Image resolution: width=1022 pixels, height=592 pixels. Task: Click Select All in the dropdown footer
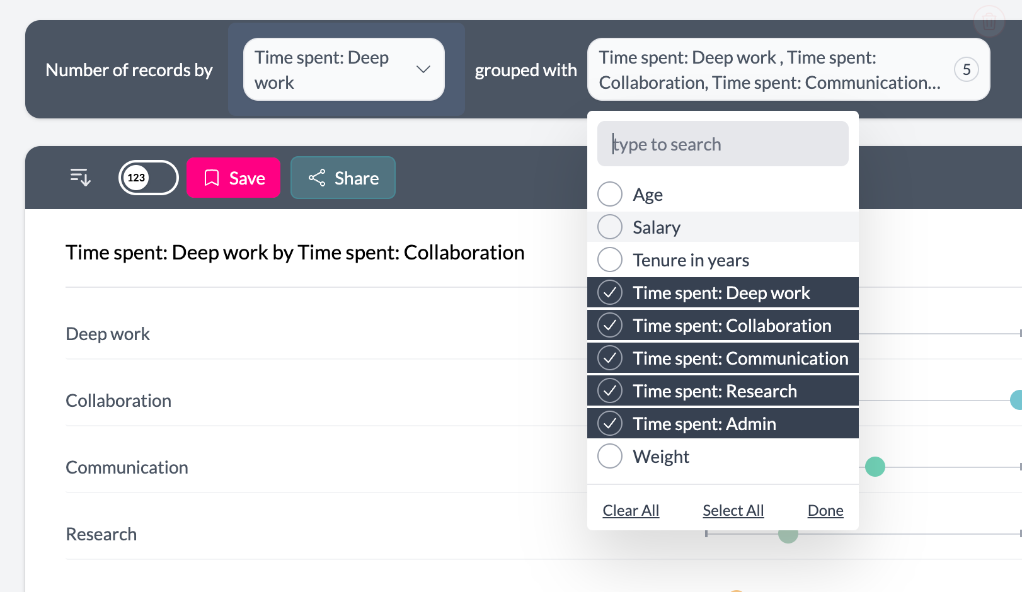(x=733, y=510)
